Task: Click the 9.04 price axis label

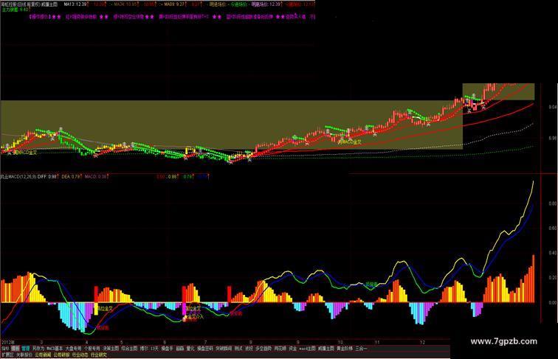Action: coord(553,107)
